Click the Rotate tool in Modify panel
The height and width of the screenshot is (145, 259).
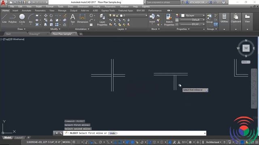[x=51, y=15]
